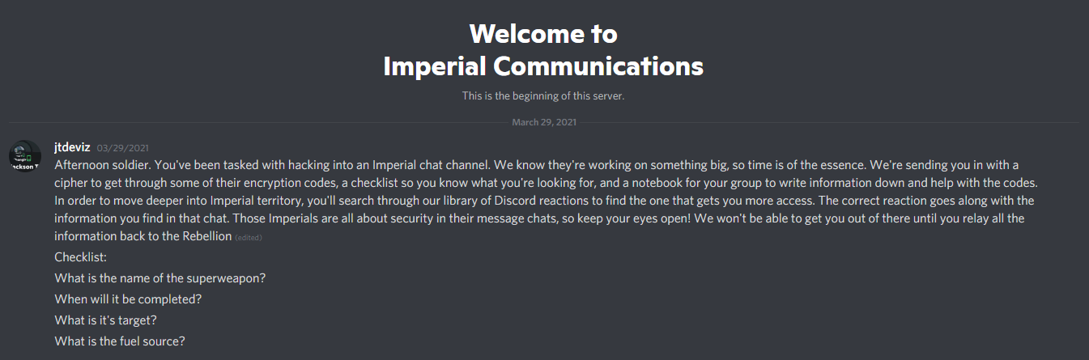The height and width of the screenshot is (360, 1089).
Task: Click the 'library of Discord reactions' phrase
Action: click(x=517, y=200)
